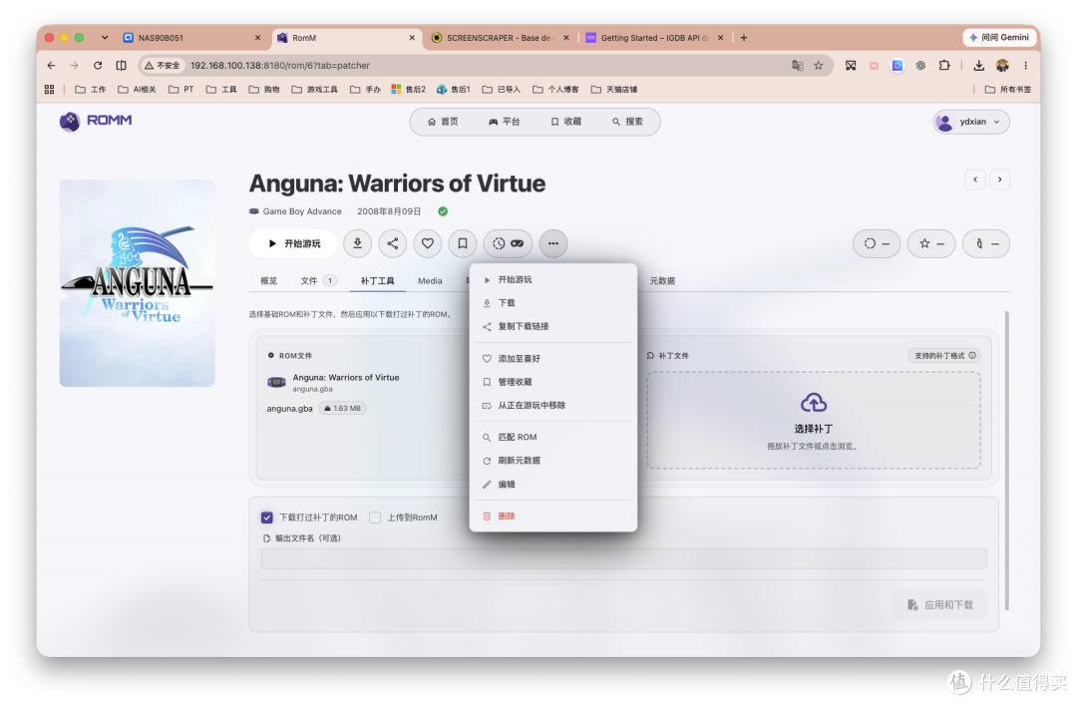Add to favorites with heart icon button

(x=427, y=243)
